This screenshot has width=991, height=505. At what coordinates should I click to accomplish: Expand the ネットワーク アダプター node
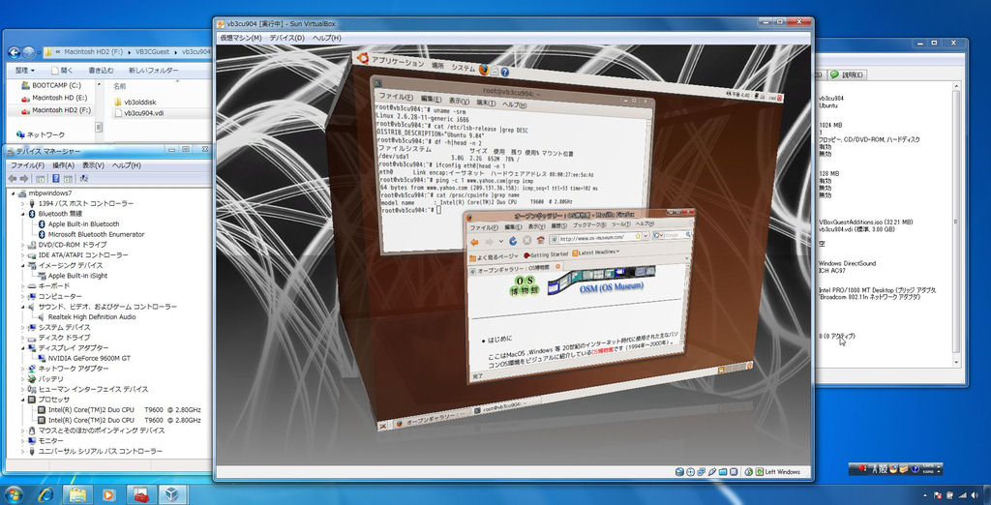point(24,369)
